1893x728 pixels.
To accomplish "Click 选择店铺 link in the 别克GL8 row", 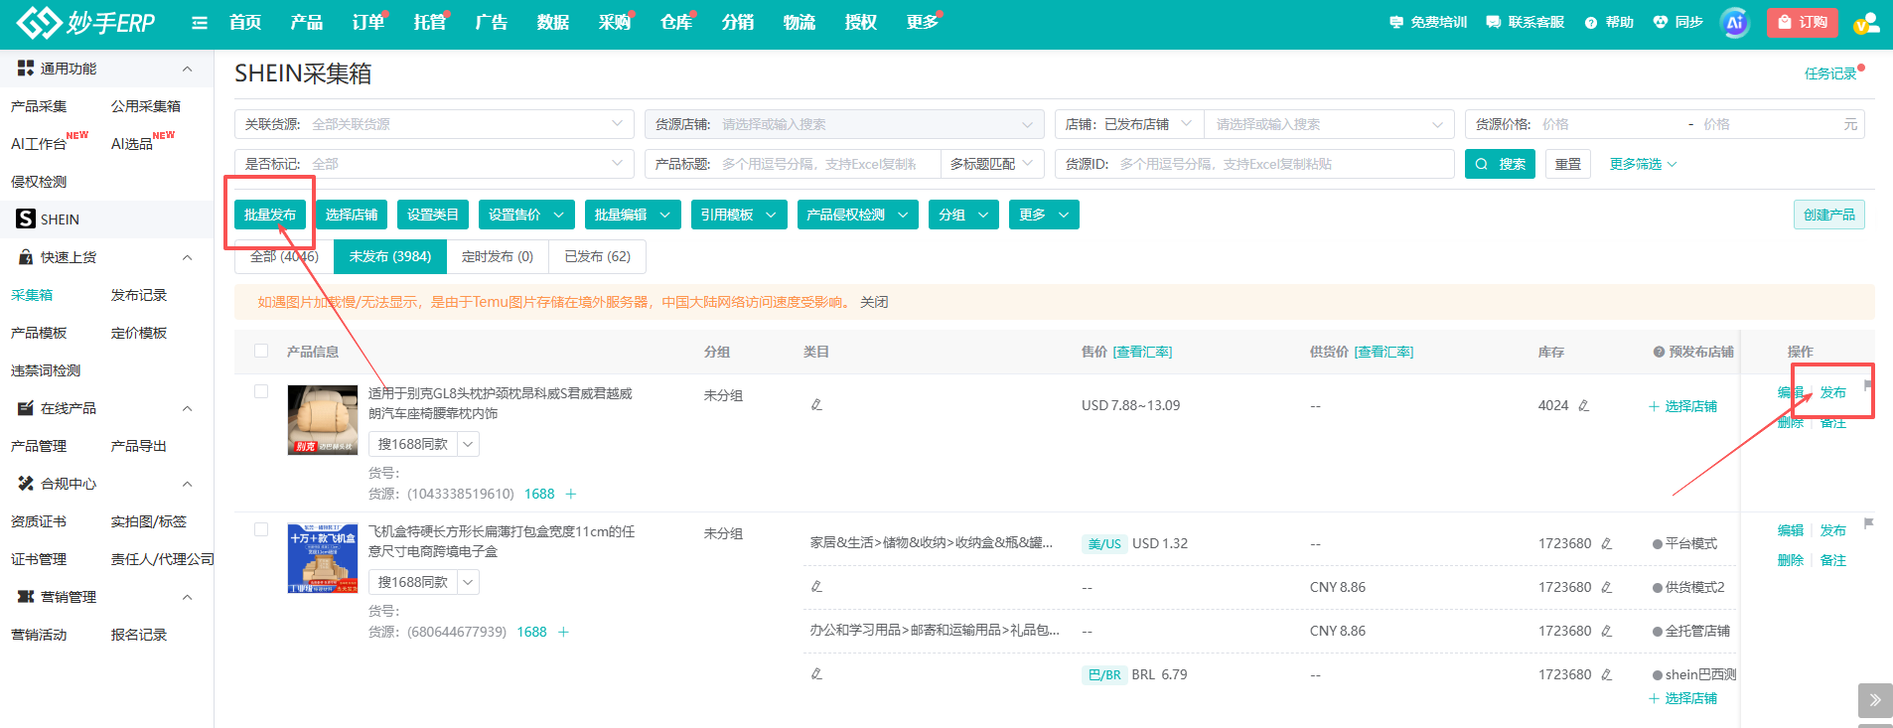I will (1682, 406).
